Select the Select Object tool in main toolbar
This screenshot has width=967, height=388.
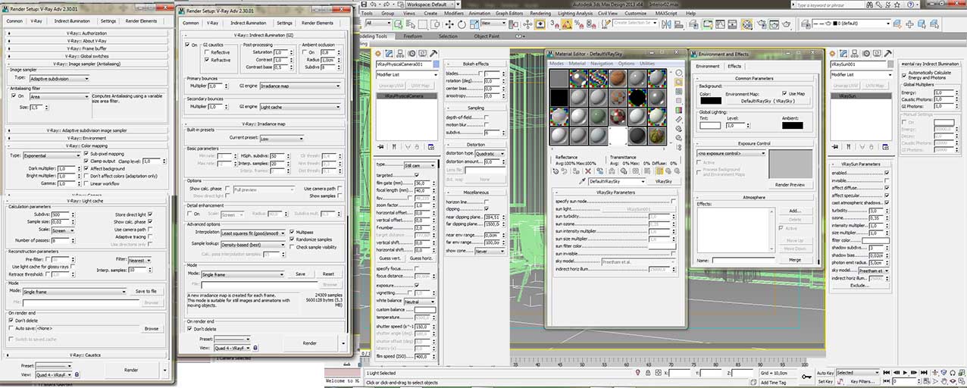tap(398, 23)
